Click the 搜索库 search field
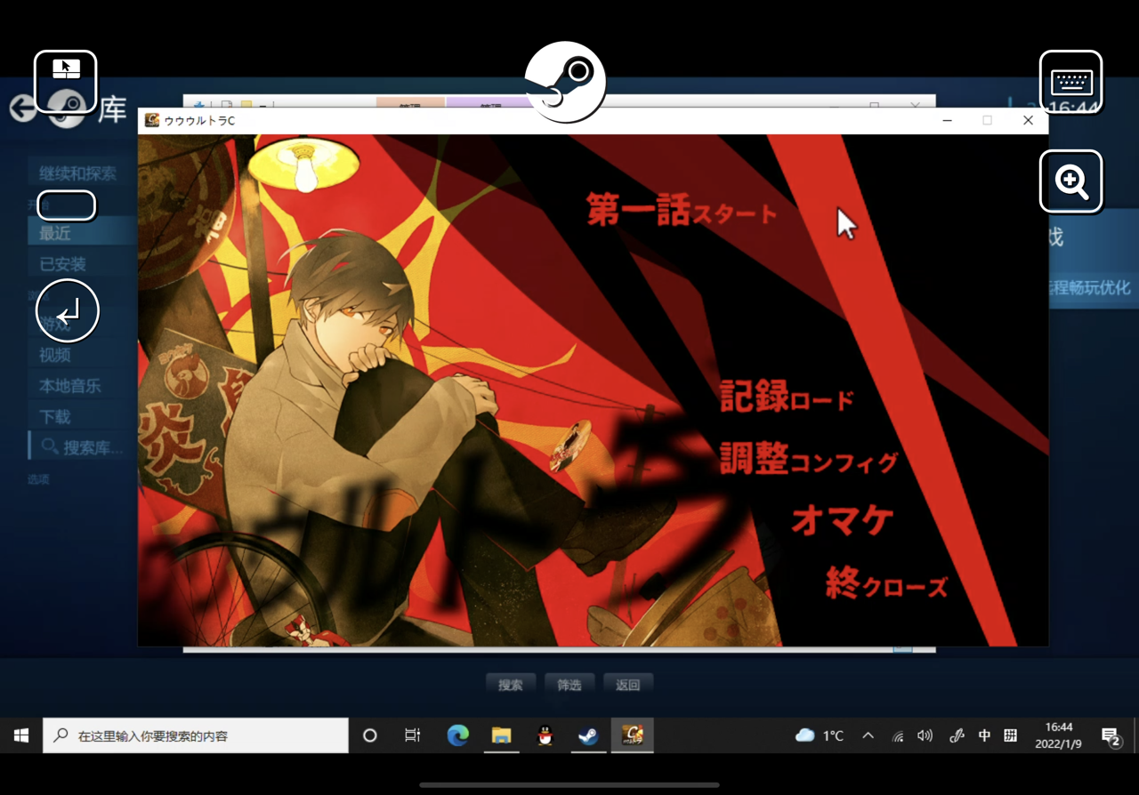The width and height of the screenshot is (1139, 795). pos(82,447)
